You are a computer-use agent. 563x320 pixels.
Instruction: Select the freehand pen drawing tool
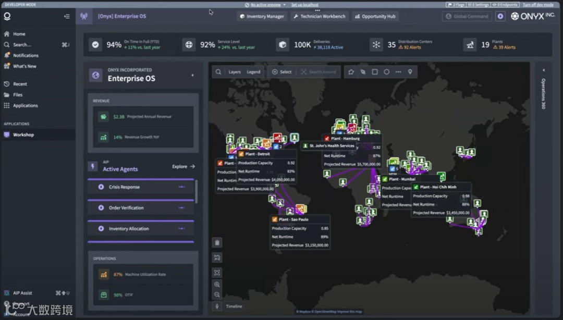tap(363, 72)
